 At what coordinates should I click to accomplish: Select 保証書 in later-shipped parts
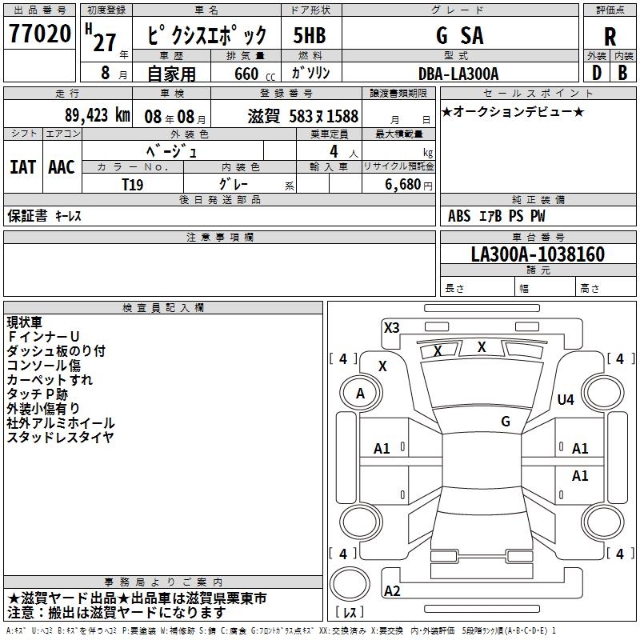click(27, 216)
